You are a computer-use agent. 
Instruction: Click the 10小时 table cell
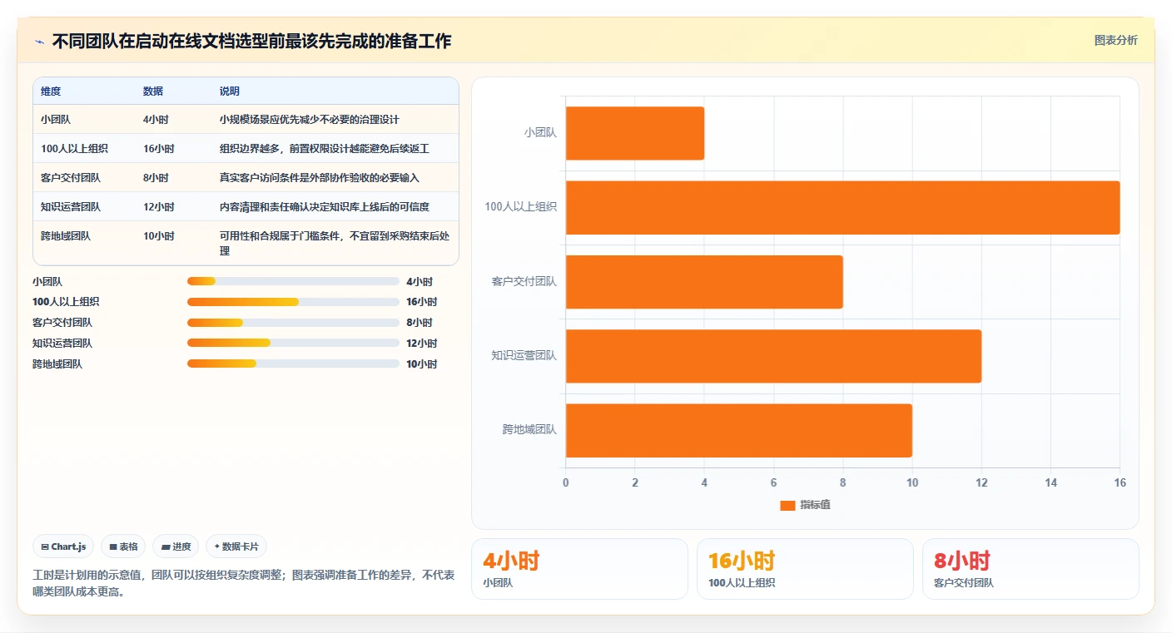pos(158,236)
